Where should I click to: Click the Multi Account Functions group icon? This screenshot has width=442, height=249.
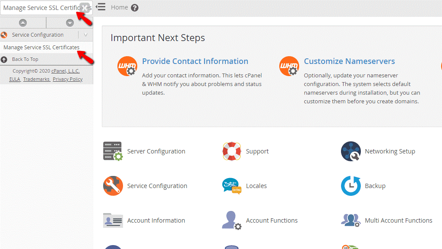click(x=350, y=220)
